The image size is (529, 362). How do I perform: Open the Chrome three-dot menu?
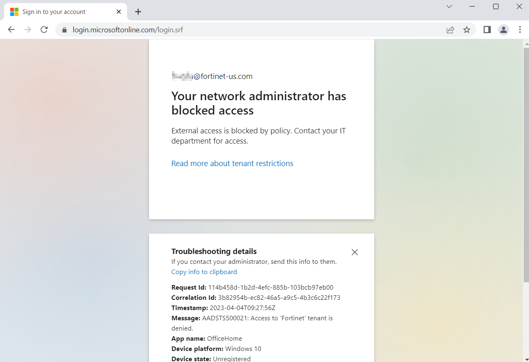520,29
